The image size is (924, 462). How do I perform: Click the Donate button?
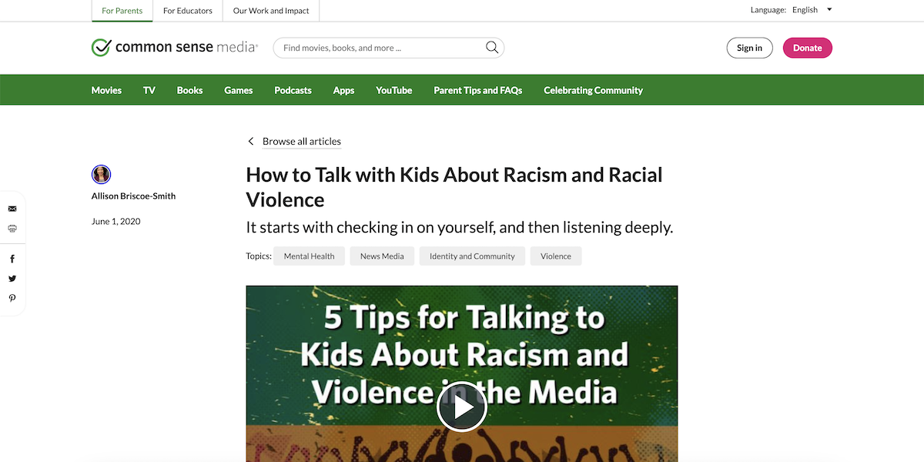pos(807,47)
